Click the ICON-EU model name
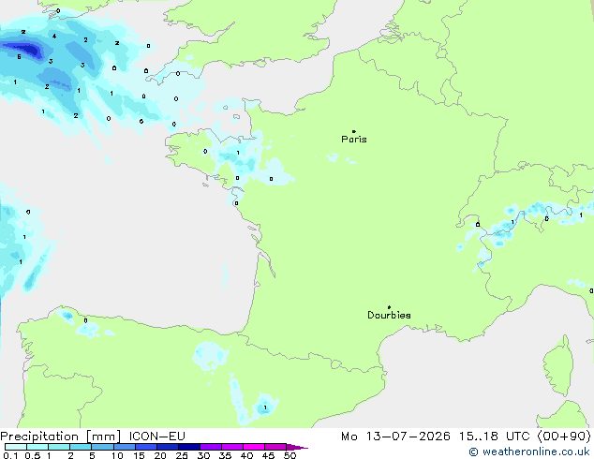Image resolution: width=594 pixels, height=459 pixels. pyautogui.click(x=156, y=437)
